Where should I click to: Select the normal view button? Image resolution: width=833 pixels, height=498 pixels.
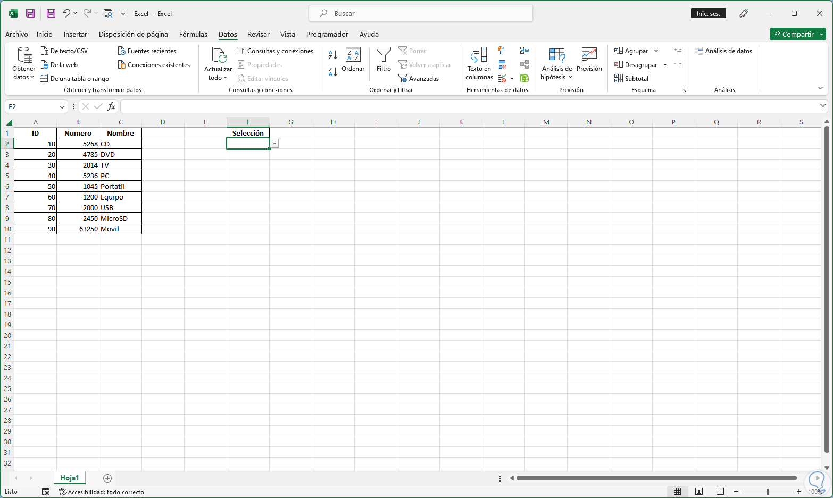point(678,491)
